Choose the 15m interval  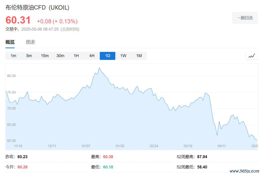click(45, 56)
